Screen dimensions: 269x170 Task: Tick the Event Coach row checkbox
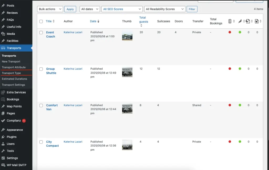(x=41, y=33)
